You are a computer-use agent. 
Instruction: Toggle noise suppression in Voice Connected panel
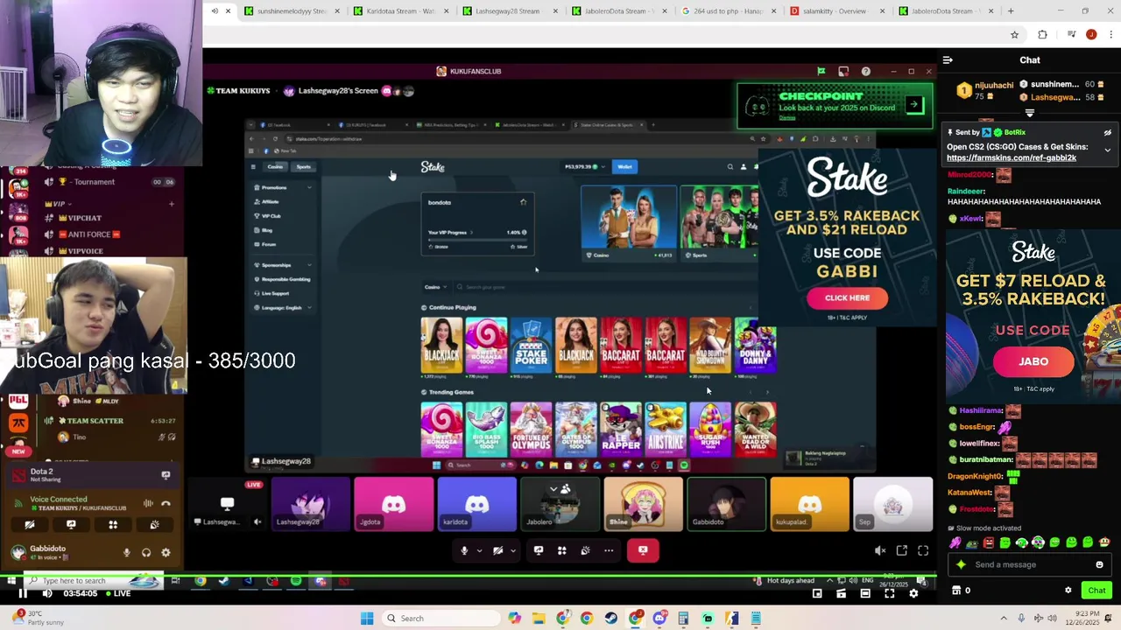pos(148,503)
